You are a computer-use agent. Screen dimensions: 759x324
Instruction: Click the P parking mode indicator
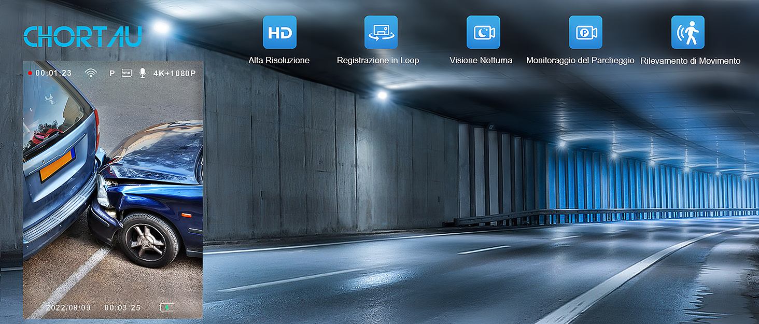112,73
